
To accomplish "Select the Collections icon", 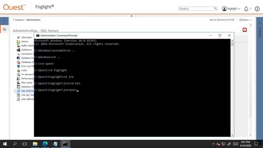I will click(18, 50).
